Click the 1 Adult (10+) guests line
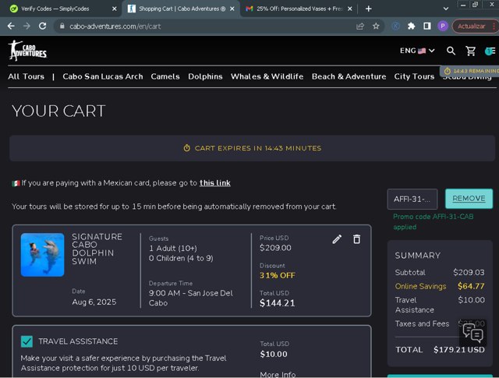Image resolution: width=499 pixels, height=378 pixels. 173,248
